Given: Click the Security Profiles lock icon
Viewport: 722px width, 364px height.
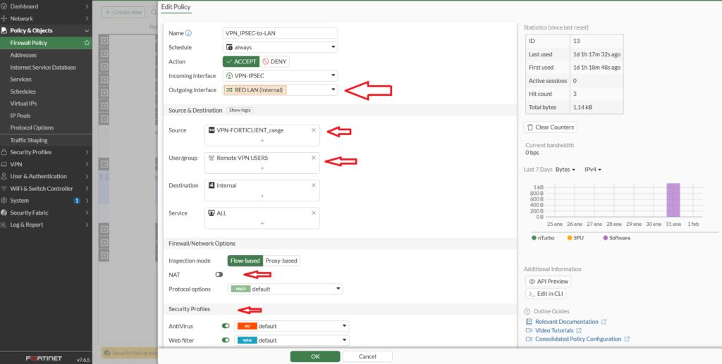Looking at the screenshot, I should (x=4, y=152).
